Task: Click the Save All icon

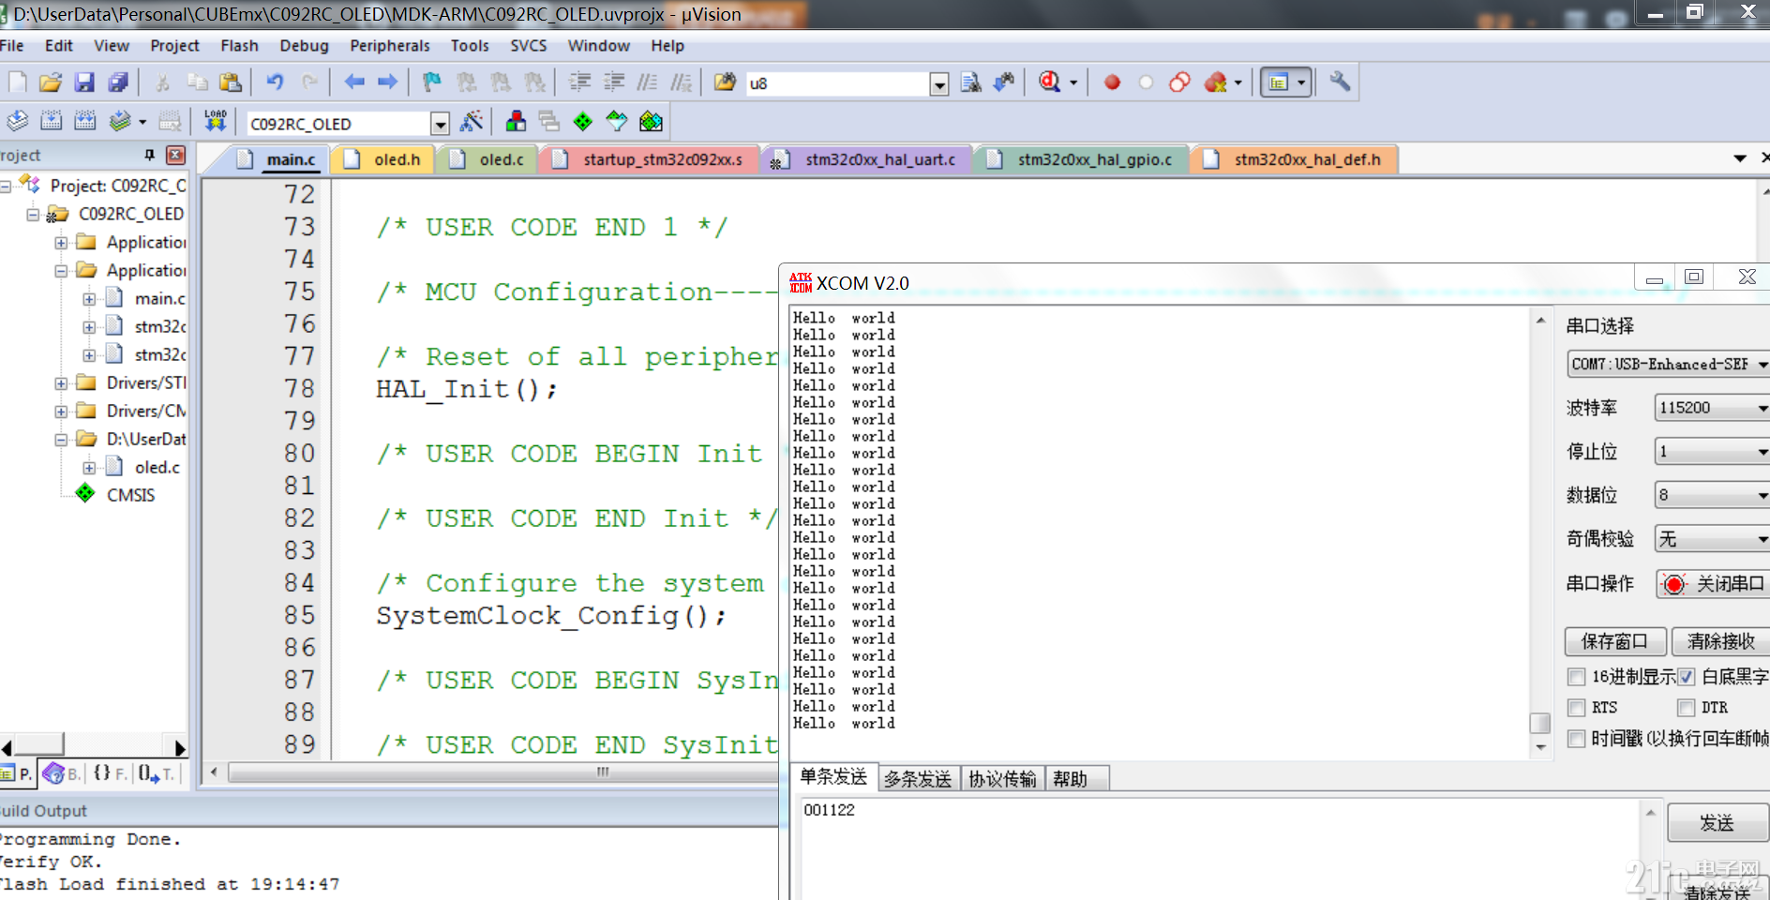Action: [118, 82]
